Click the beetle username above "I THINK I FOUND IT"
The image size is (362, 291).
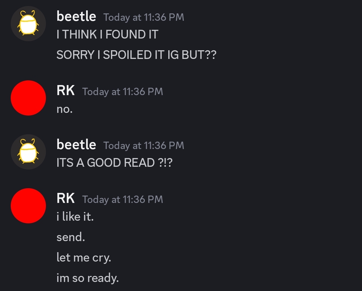pos(76,16)
